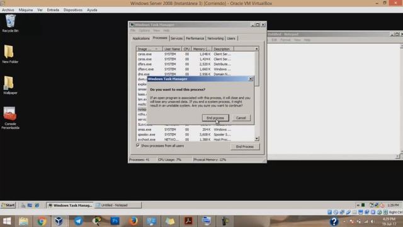Open the guest Start button
The height and width of the screenshot is (227, 403).
point(8,205)
